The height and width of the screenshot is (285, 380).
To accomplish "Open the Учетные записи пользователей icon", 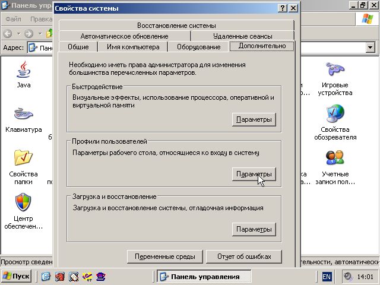I will [335, 157].
